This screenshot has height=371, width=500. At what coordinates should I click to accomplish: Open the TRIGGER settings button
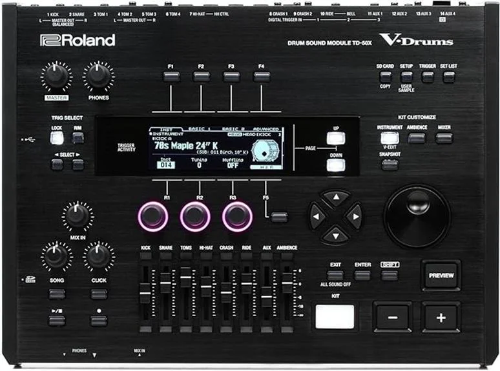click(x=428, y=77)
